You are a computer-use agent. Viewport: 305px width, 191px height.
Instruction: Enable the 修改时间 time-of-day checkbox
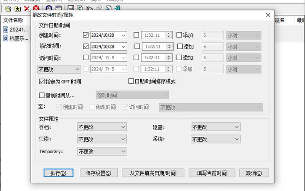click(x=137, y=46)
